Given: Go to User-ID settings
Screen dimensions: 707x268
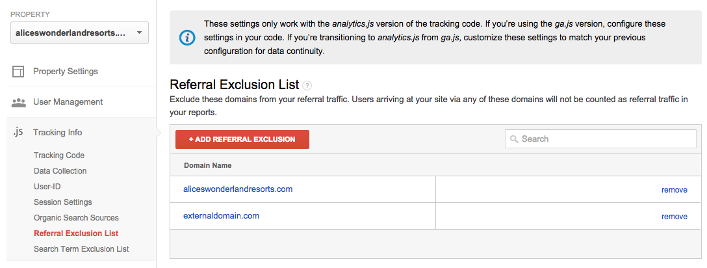Looking at the screenshot, I should coord(47,186).
